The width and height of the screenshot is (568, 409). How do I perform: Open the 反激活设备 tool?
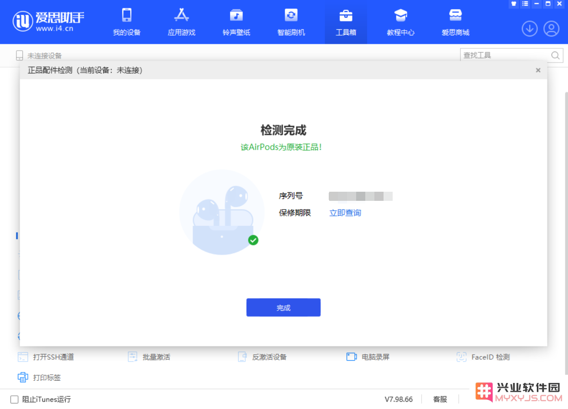(262, 357)
